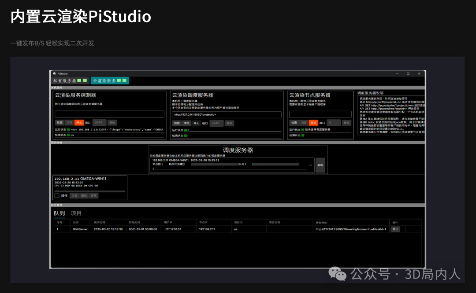Viewport: 476px width, 293px height.
Task: Maximize the PiStudio window
Action: pyautogui.click(x=408, y=73)
